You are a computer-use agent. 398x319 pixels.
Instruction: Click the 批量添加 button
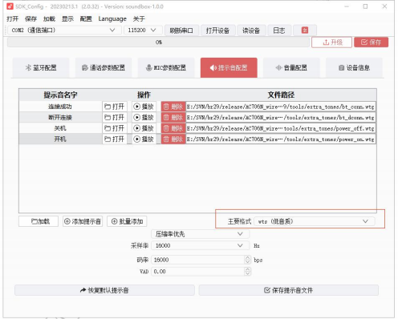(127, 221)
